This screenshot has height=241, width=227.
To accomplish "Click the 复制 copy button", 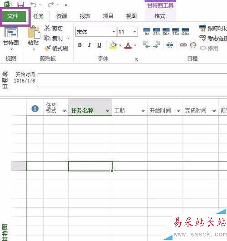I will point(54,38).
